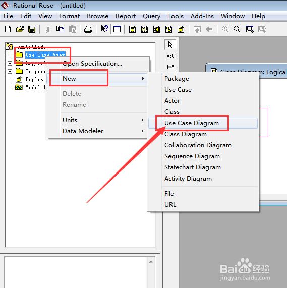Save the model with the floppy disk icon
Screen dimensions: 287x288
32,29
